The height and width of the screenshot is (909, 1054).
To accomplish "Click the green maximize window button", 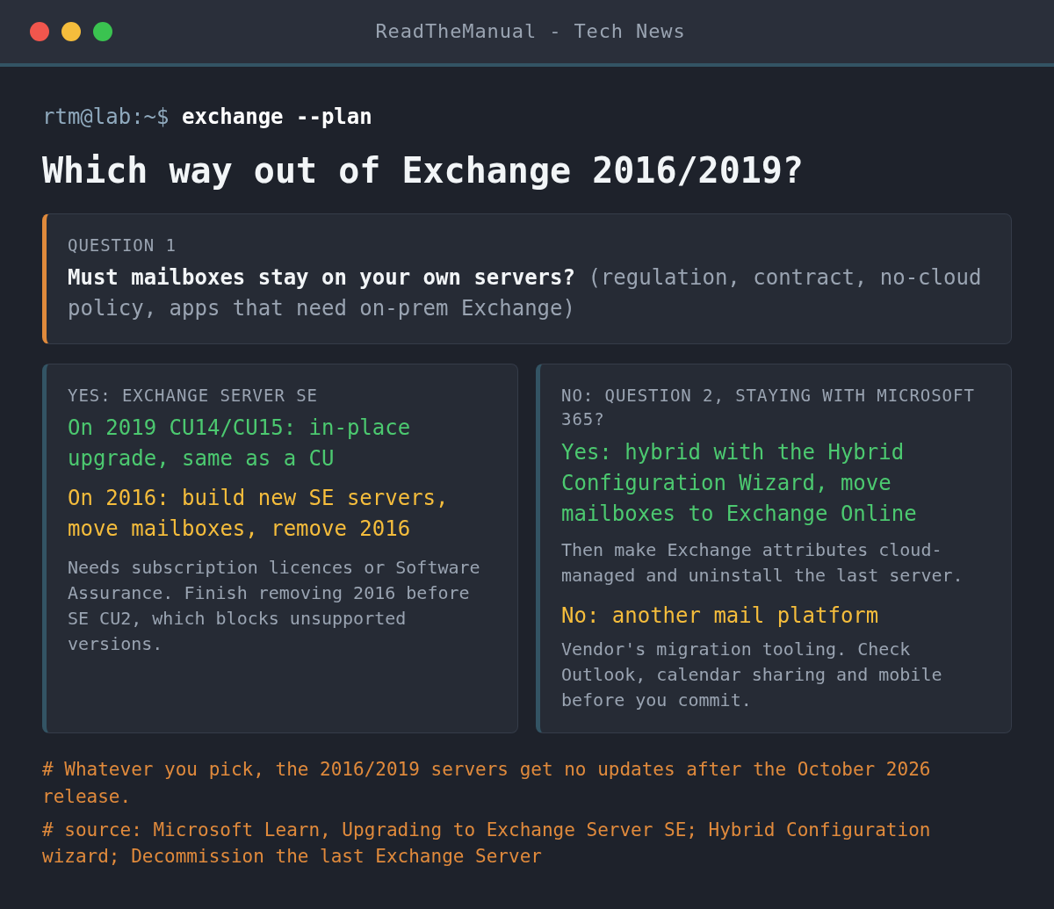I will 103,32.
